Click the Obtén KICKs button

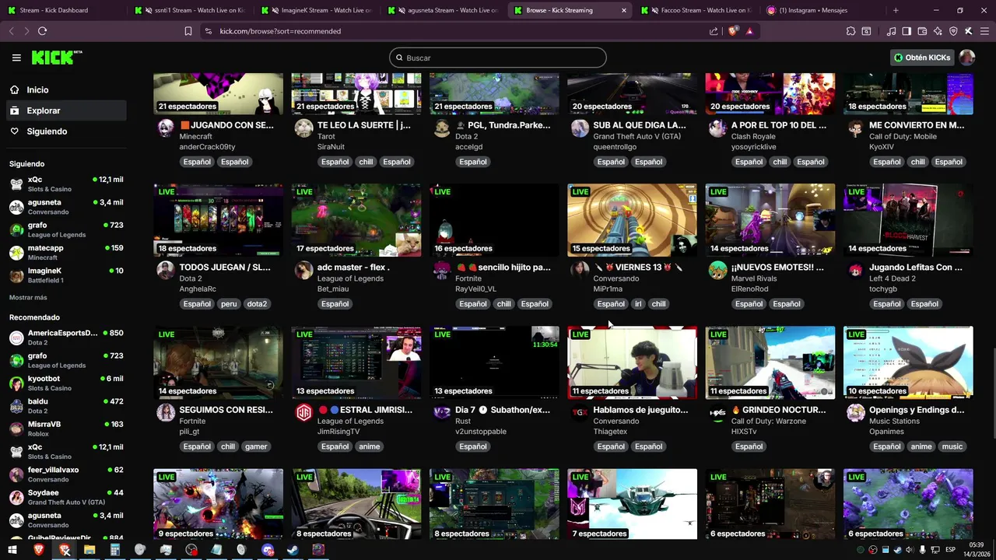click(x=922, y=58)
